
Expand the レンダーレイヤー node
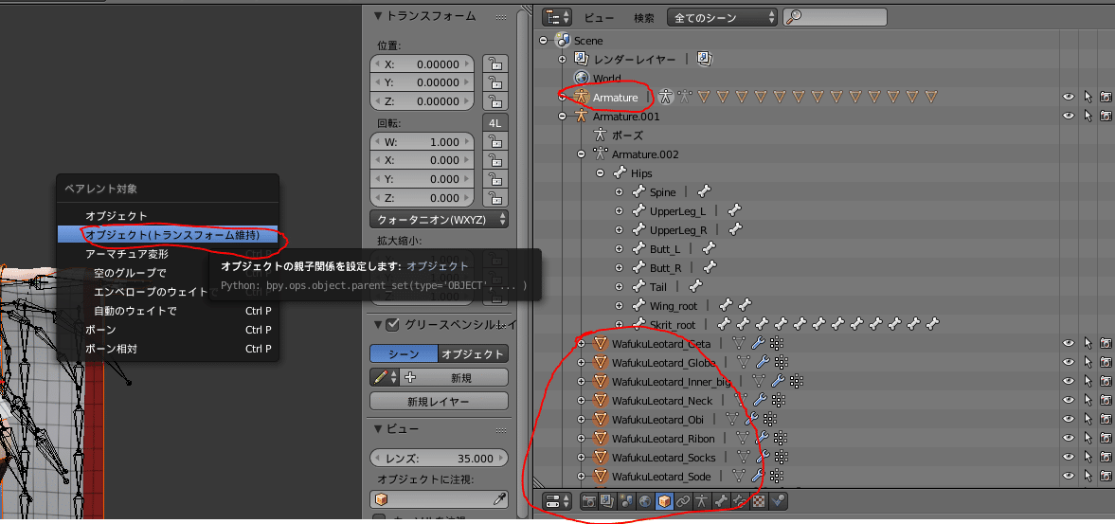pos(564,59)
